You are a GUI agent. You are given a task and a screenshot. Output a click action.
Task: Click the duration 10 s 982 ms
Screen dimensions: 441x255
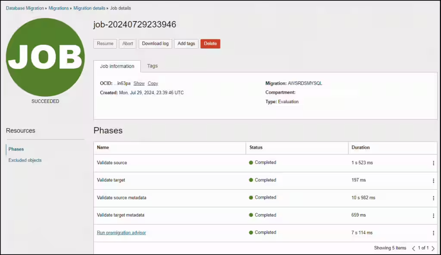363,198
